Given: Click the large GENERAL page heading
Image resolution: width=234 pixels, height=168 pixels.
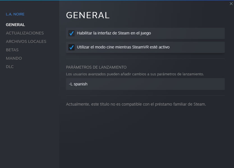Looking at the screenshot, I should tap(88, 15).
